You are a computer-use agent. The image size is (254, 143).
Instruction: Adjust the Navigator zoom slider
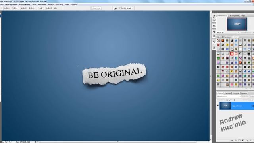pos(246,33)
